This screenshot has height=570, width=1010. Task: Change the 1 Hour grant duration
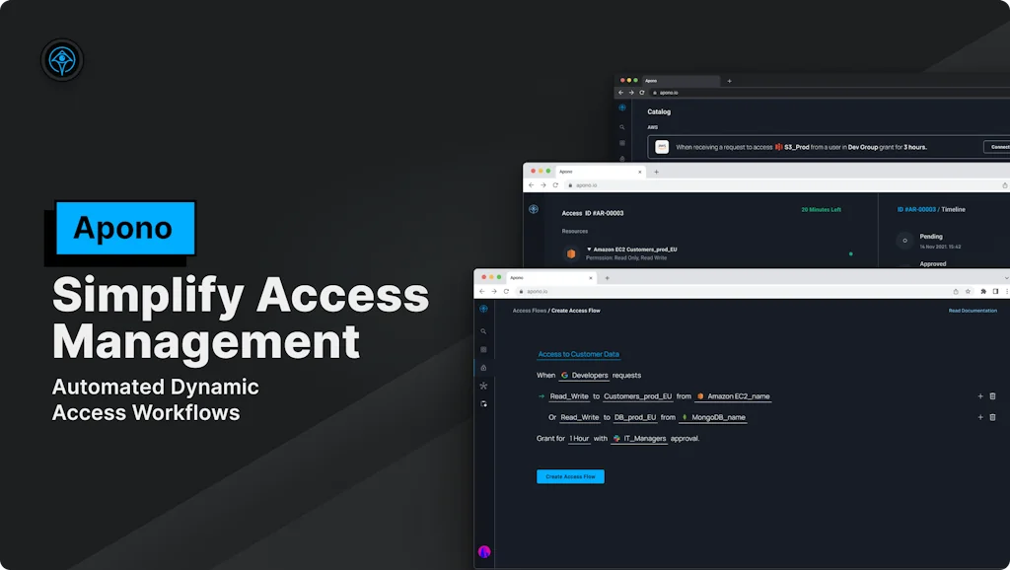(x=579, y=439)
